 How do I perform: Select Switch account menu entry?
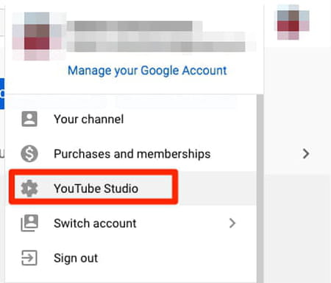point(131,223)
